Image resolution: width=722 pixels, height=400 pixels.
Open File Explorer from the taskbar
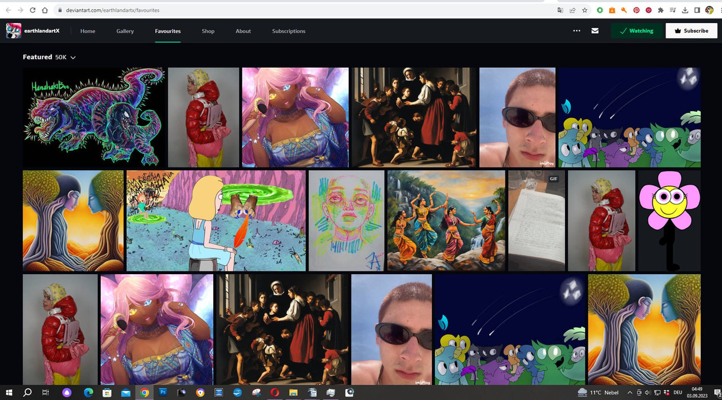(x=293, y=392)
